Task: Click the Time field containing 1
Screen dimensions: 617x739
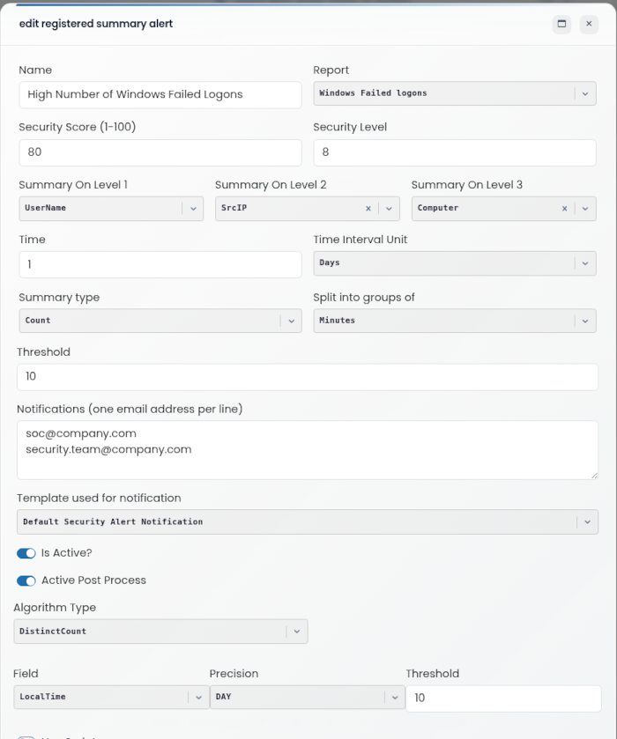Action: click(x=160, y=264)
